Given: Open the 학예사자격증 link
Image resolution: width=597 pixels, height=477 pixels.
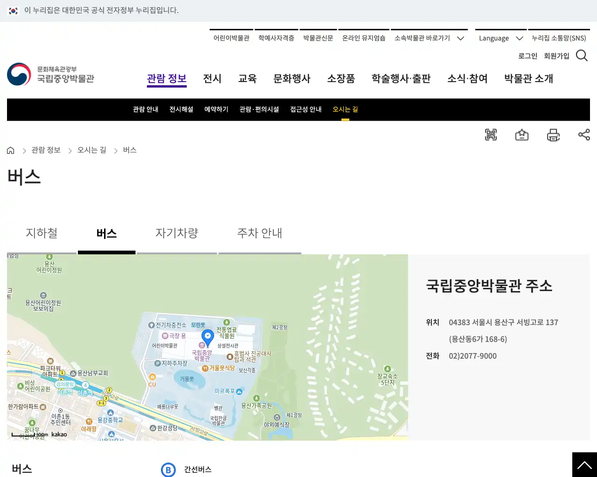Looking at the screenshot, I should (x=276, y=38).
